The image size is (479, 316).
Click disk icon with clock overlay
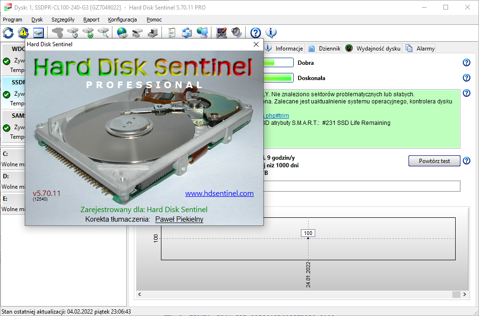[x=73, y=32]
